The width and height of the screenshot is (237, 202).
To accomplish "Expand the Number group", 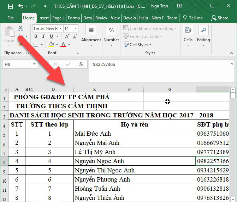I will point(111,36).
